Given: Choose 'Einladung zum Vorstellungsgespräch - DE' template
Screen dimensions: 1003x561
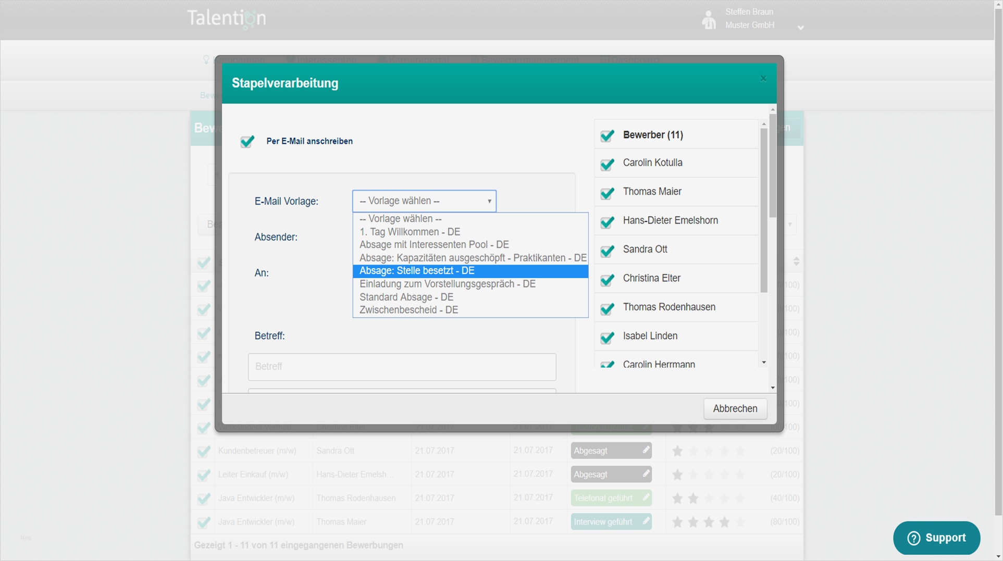Looking at the screenshot, I should pyautogui.click(x=470, y=284).
